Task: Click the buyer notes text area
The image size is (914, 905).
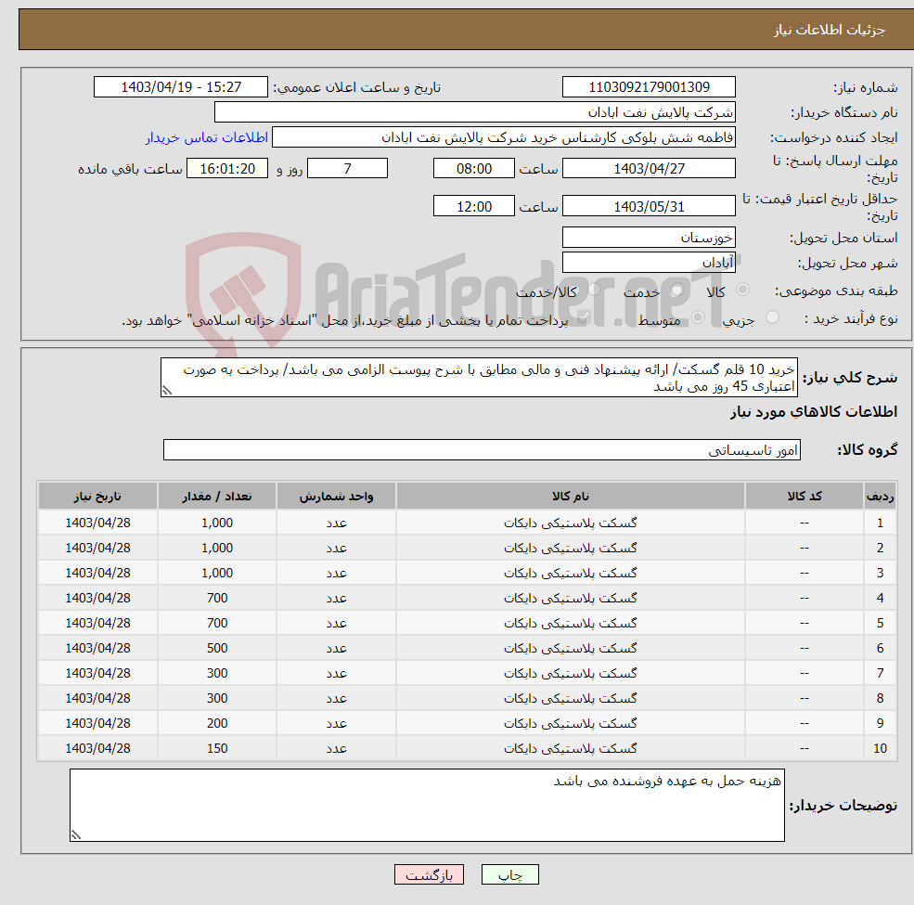Action: point(427,805)
